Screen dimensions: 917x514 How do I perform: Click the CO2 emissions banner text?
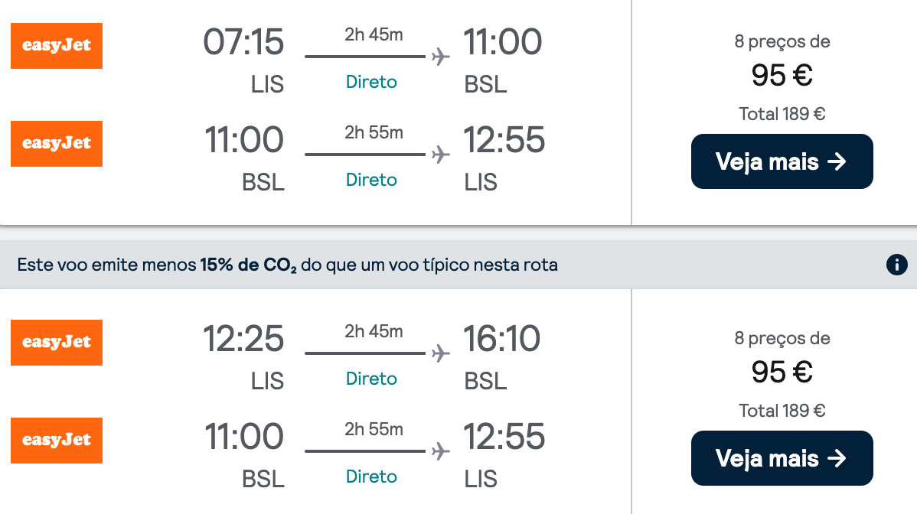pyautogui.click(x=287, y=265)
